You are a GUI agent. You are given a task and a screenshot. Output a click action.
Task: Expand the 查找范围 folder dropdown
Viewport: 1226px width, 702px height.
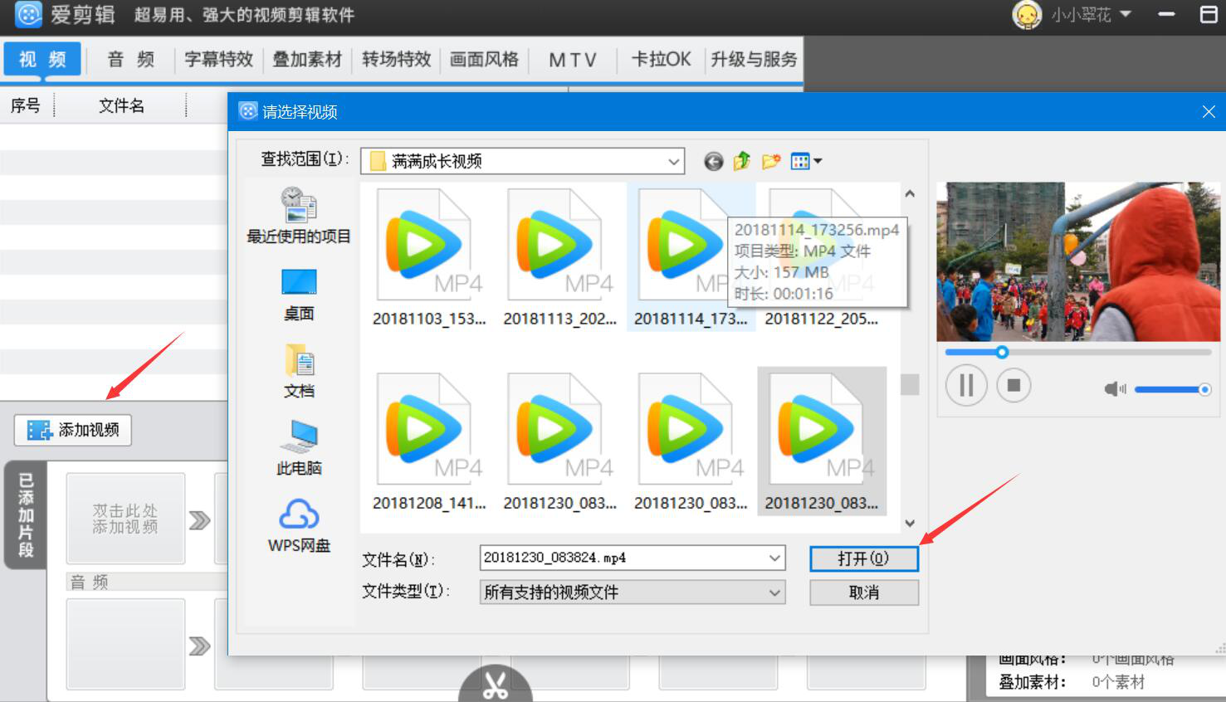tap(673, 161)
